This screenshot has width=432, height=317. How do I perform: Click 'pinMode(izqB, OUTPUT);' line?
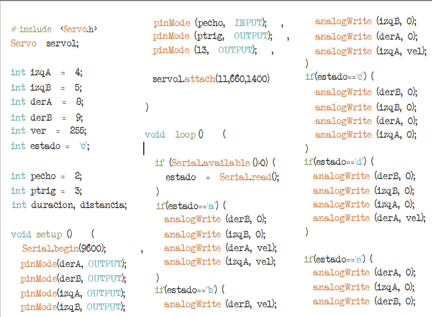tap(73, 307)
